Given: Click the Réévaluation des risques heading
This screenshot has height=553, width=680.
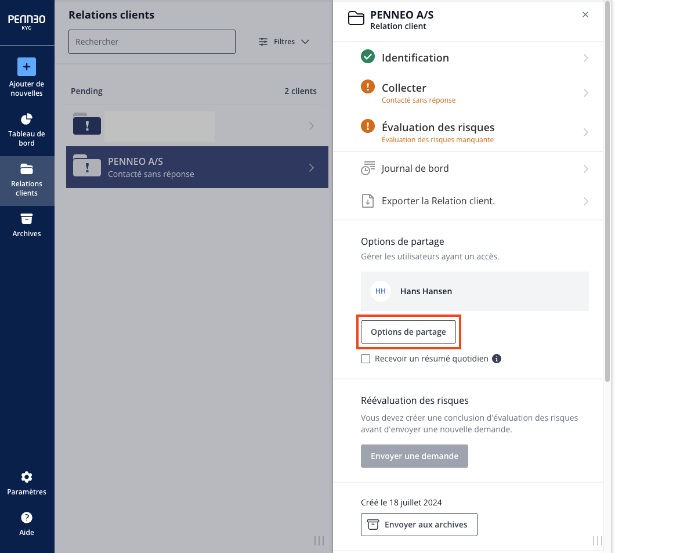Looking at the screenshot, I should click(x=415, y=400).
